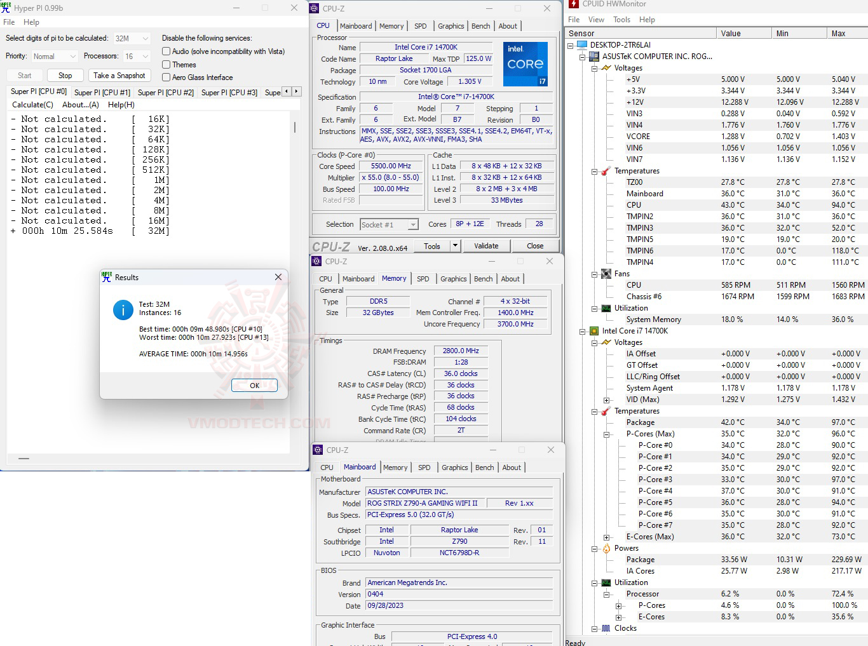This screenshot has height=646, width=868.
Task: Click the Temperatures thermometer icon under ASUSTeK node
Action: (606, 171)
